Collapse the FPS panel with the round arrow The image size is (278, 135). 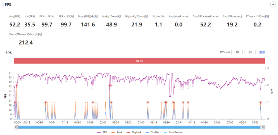[x=273, y=4]
